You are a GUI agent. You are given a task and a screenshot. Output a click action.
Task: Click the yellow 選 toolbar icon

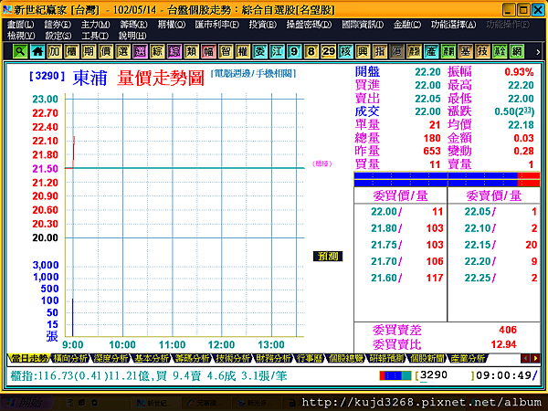tap(123, 51)
